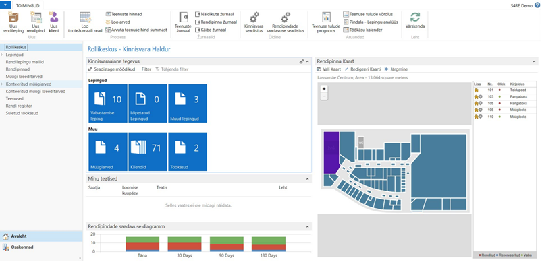
Task: Zoom in on the map with plus
Action: tap(324, 89)
